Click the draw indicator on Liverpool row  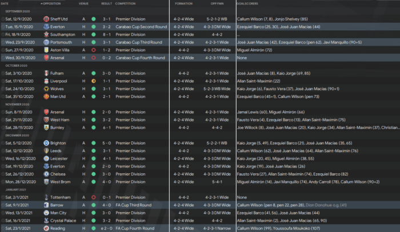[94, 81]
